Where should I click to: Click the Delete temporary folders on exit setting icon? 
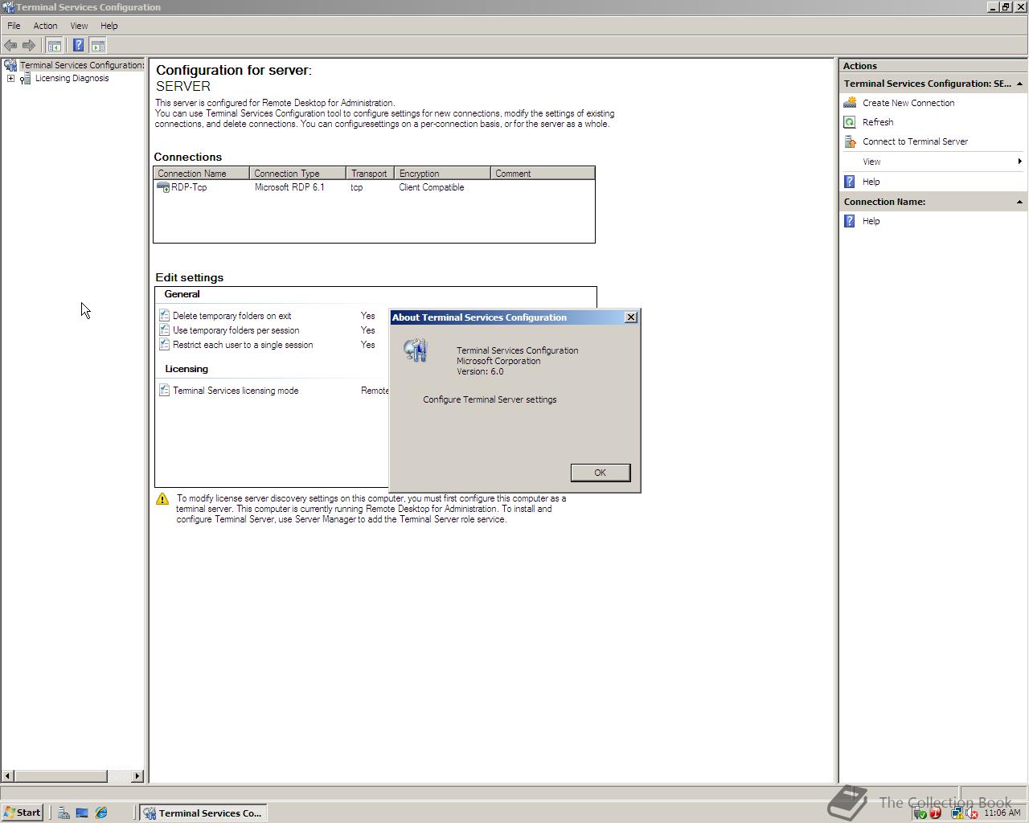coord(164,316)
